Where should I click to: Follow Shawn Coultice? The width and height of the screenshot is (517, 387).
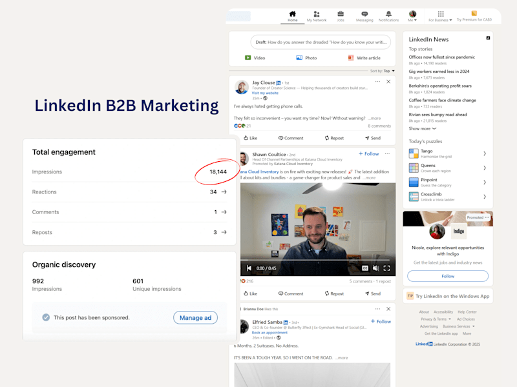click(368, 154)
